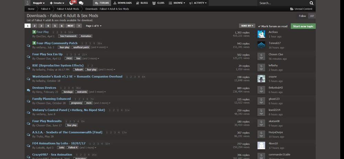Follow this forum
Screen dimensions: 344x159
point(302,16)
